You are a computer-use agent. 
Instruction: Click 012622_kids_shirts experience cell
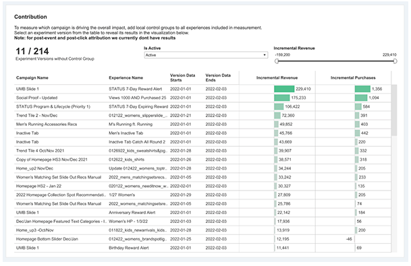click(x=126, y=160)
